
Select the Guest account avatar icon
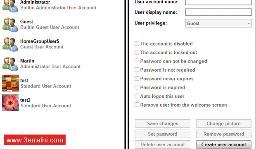click(10, 24)
